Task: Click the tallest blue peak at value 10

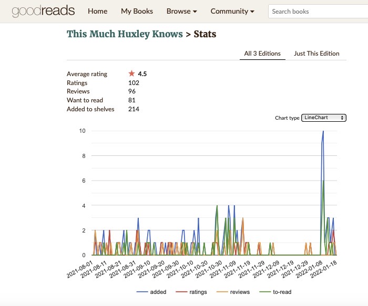Action: (x=323, y=131)
